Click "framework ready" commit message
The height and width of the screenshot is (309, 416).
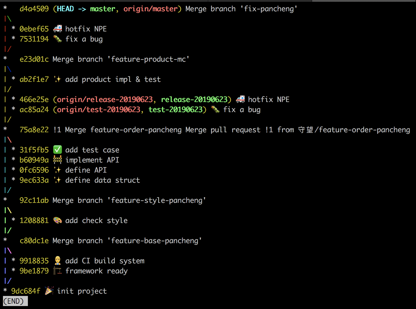pos(96,271)
